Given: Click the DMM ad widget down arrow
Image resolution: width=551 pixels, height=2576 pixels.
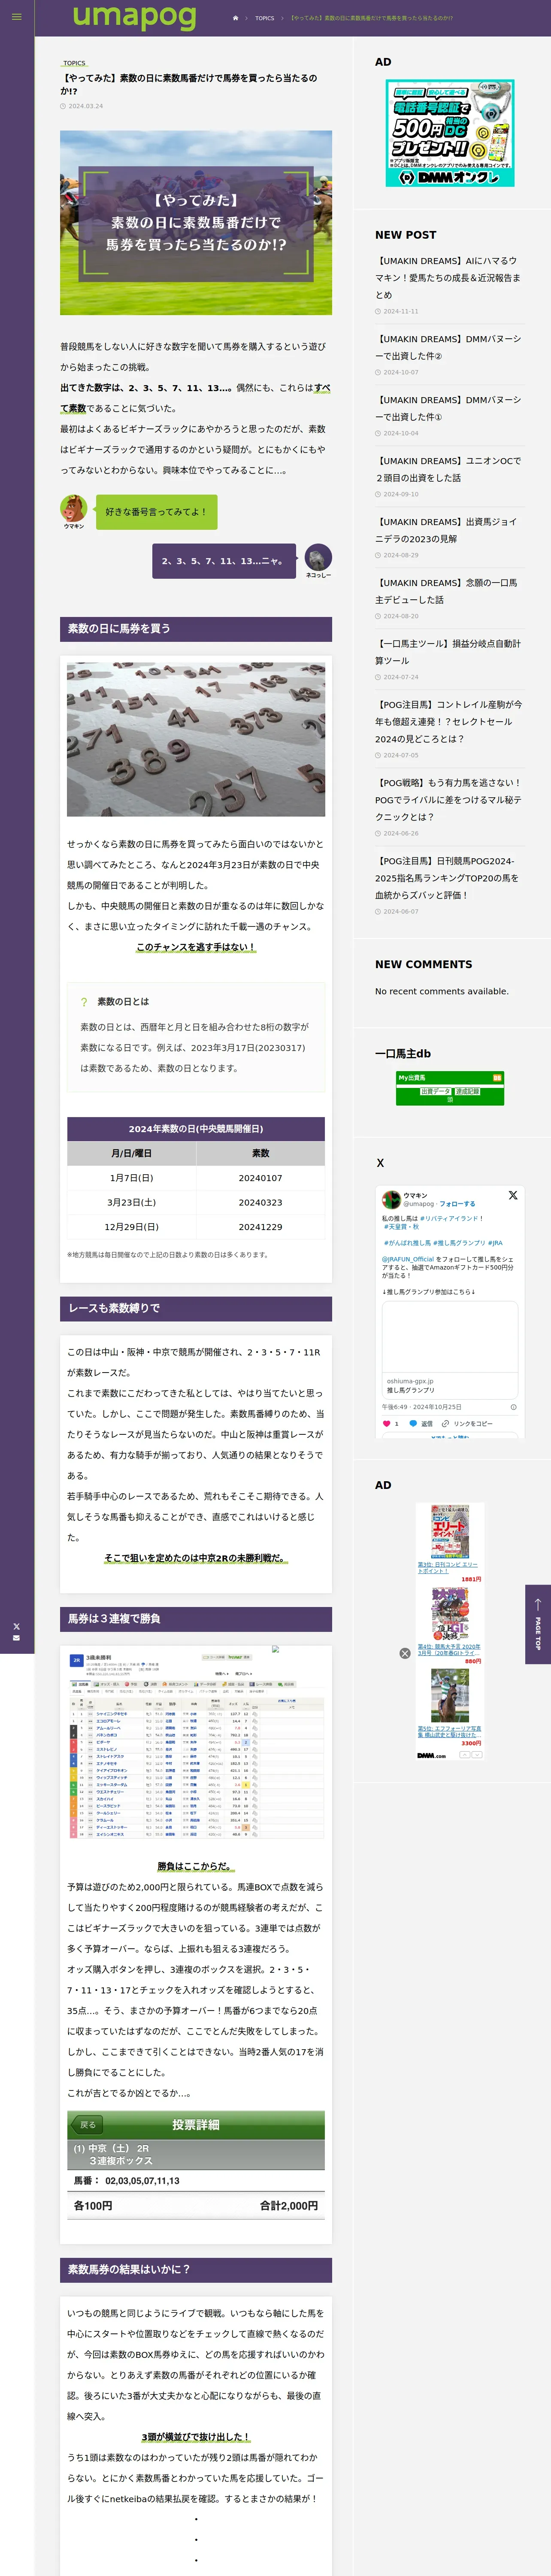Looking at the screenshot, I should tap(477, 1755).
